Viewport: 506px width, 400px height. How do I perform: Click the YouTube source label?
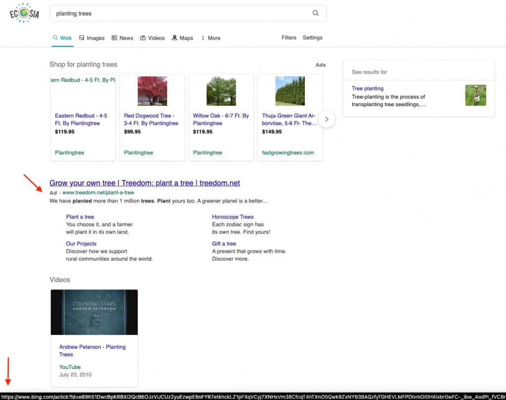70,367
